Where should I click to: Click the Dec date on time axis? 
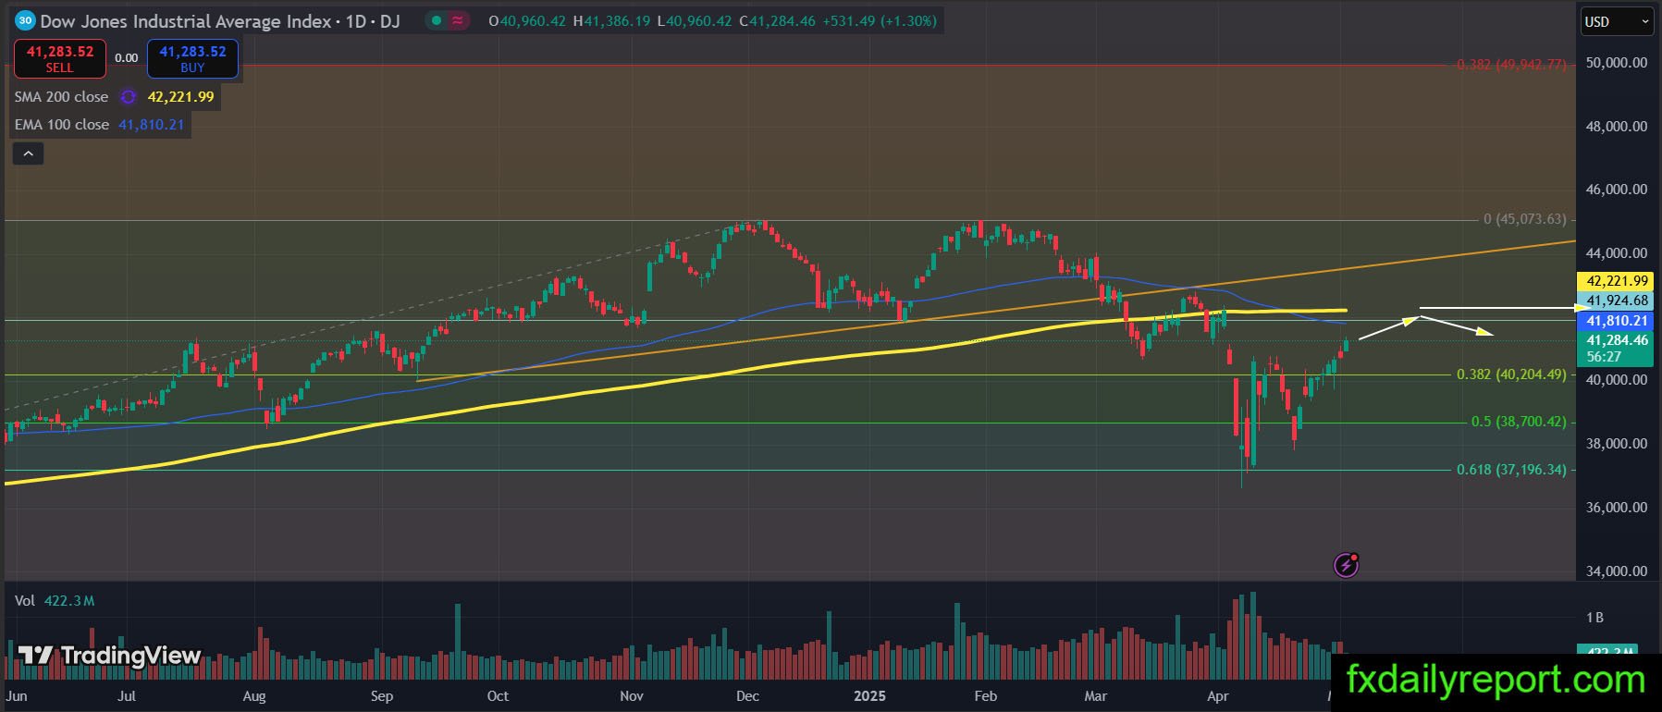(747, 696)
